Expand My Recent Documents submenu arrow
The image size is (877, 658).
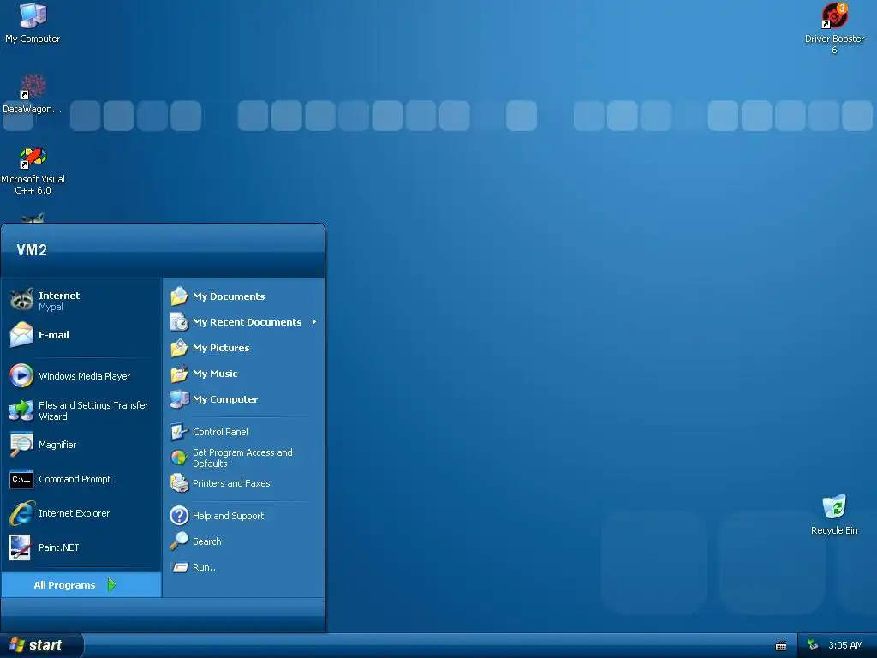coord(314,322)
